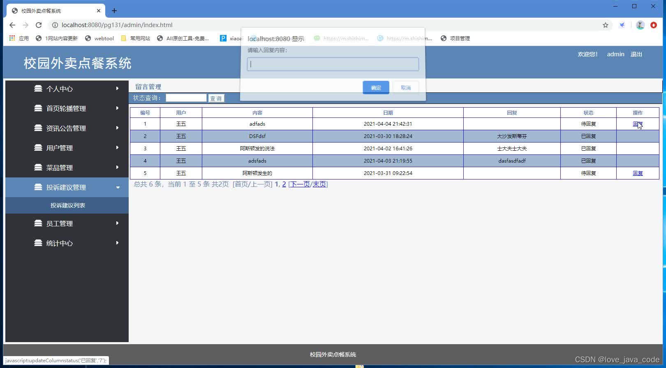Open the 个人中心 menu
This screenshot has width=666, height=368.
pyautogui.click(x=67, y=89)
